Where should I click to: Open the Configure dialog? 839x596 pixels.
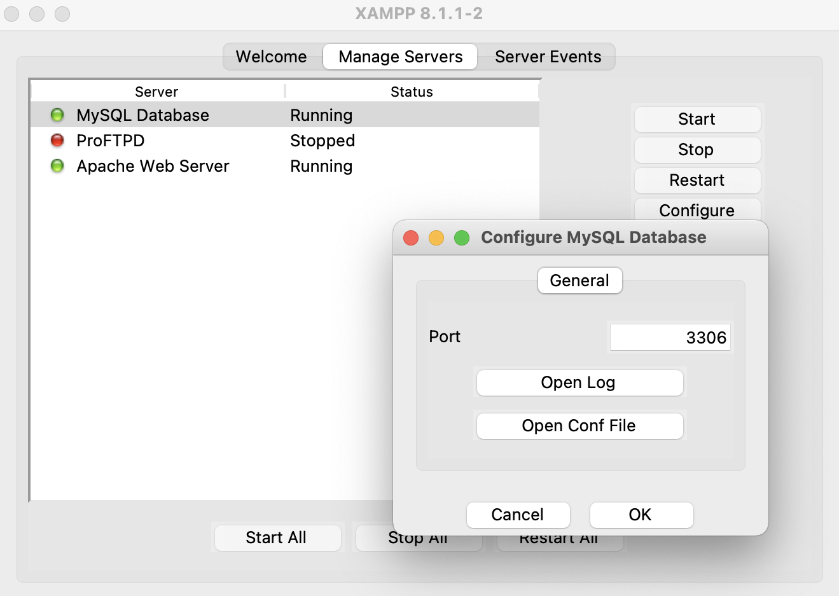tap(697, 211)
